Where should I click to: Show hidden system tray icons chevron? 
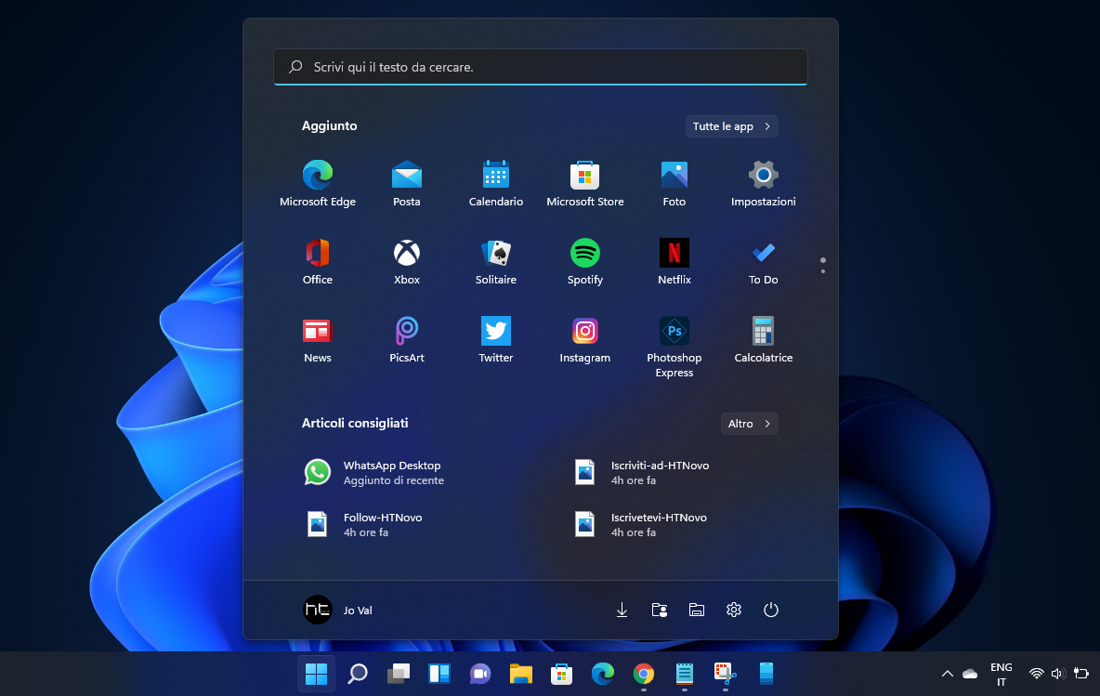(x=947, y=674)
